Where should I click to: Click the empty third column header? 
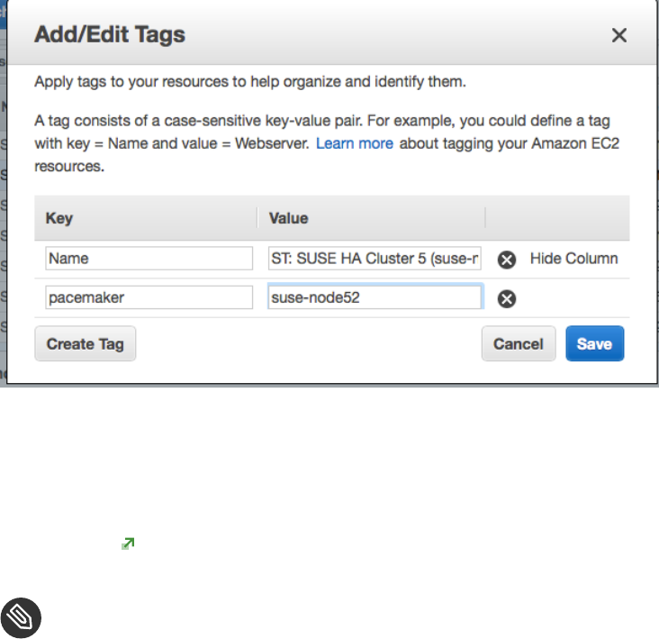click(556, 218)
